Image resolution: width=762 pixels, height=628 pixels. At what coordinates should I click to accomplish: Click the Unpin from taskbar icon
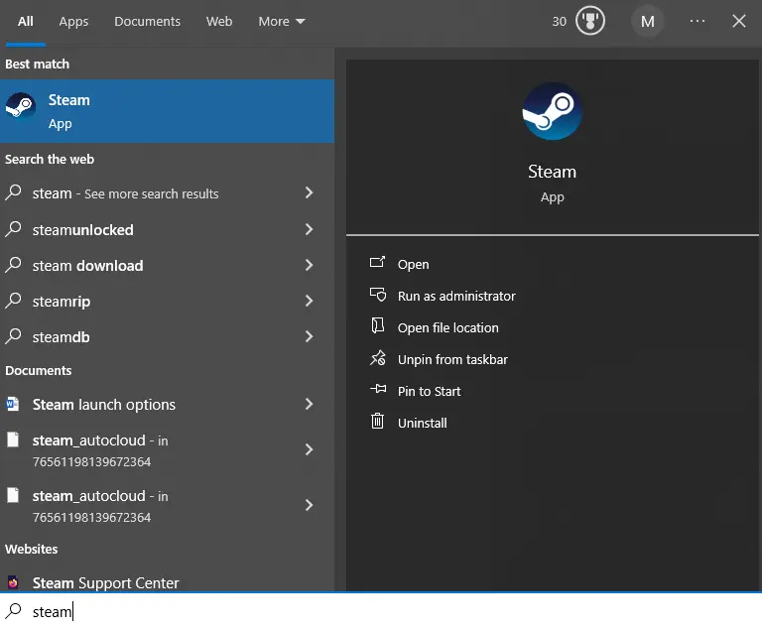click(378, 358)
